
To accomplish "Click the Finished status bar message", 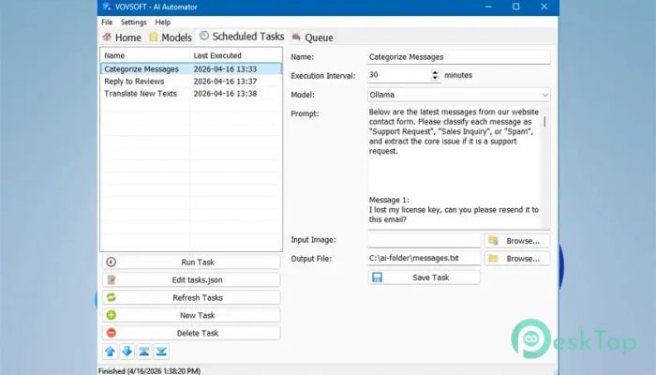I will point(149,371).
